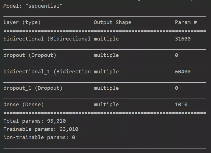Image resolution: width=211 pixels, height=153 pixels.
Task: Click the multiple output shape for bidirectional_1
Action: 106,72
